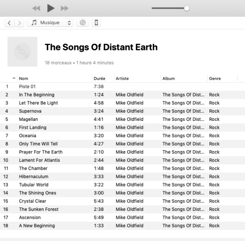Select track Tubular World
245x241 pixels.
click(122, 185)
